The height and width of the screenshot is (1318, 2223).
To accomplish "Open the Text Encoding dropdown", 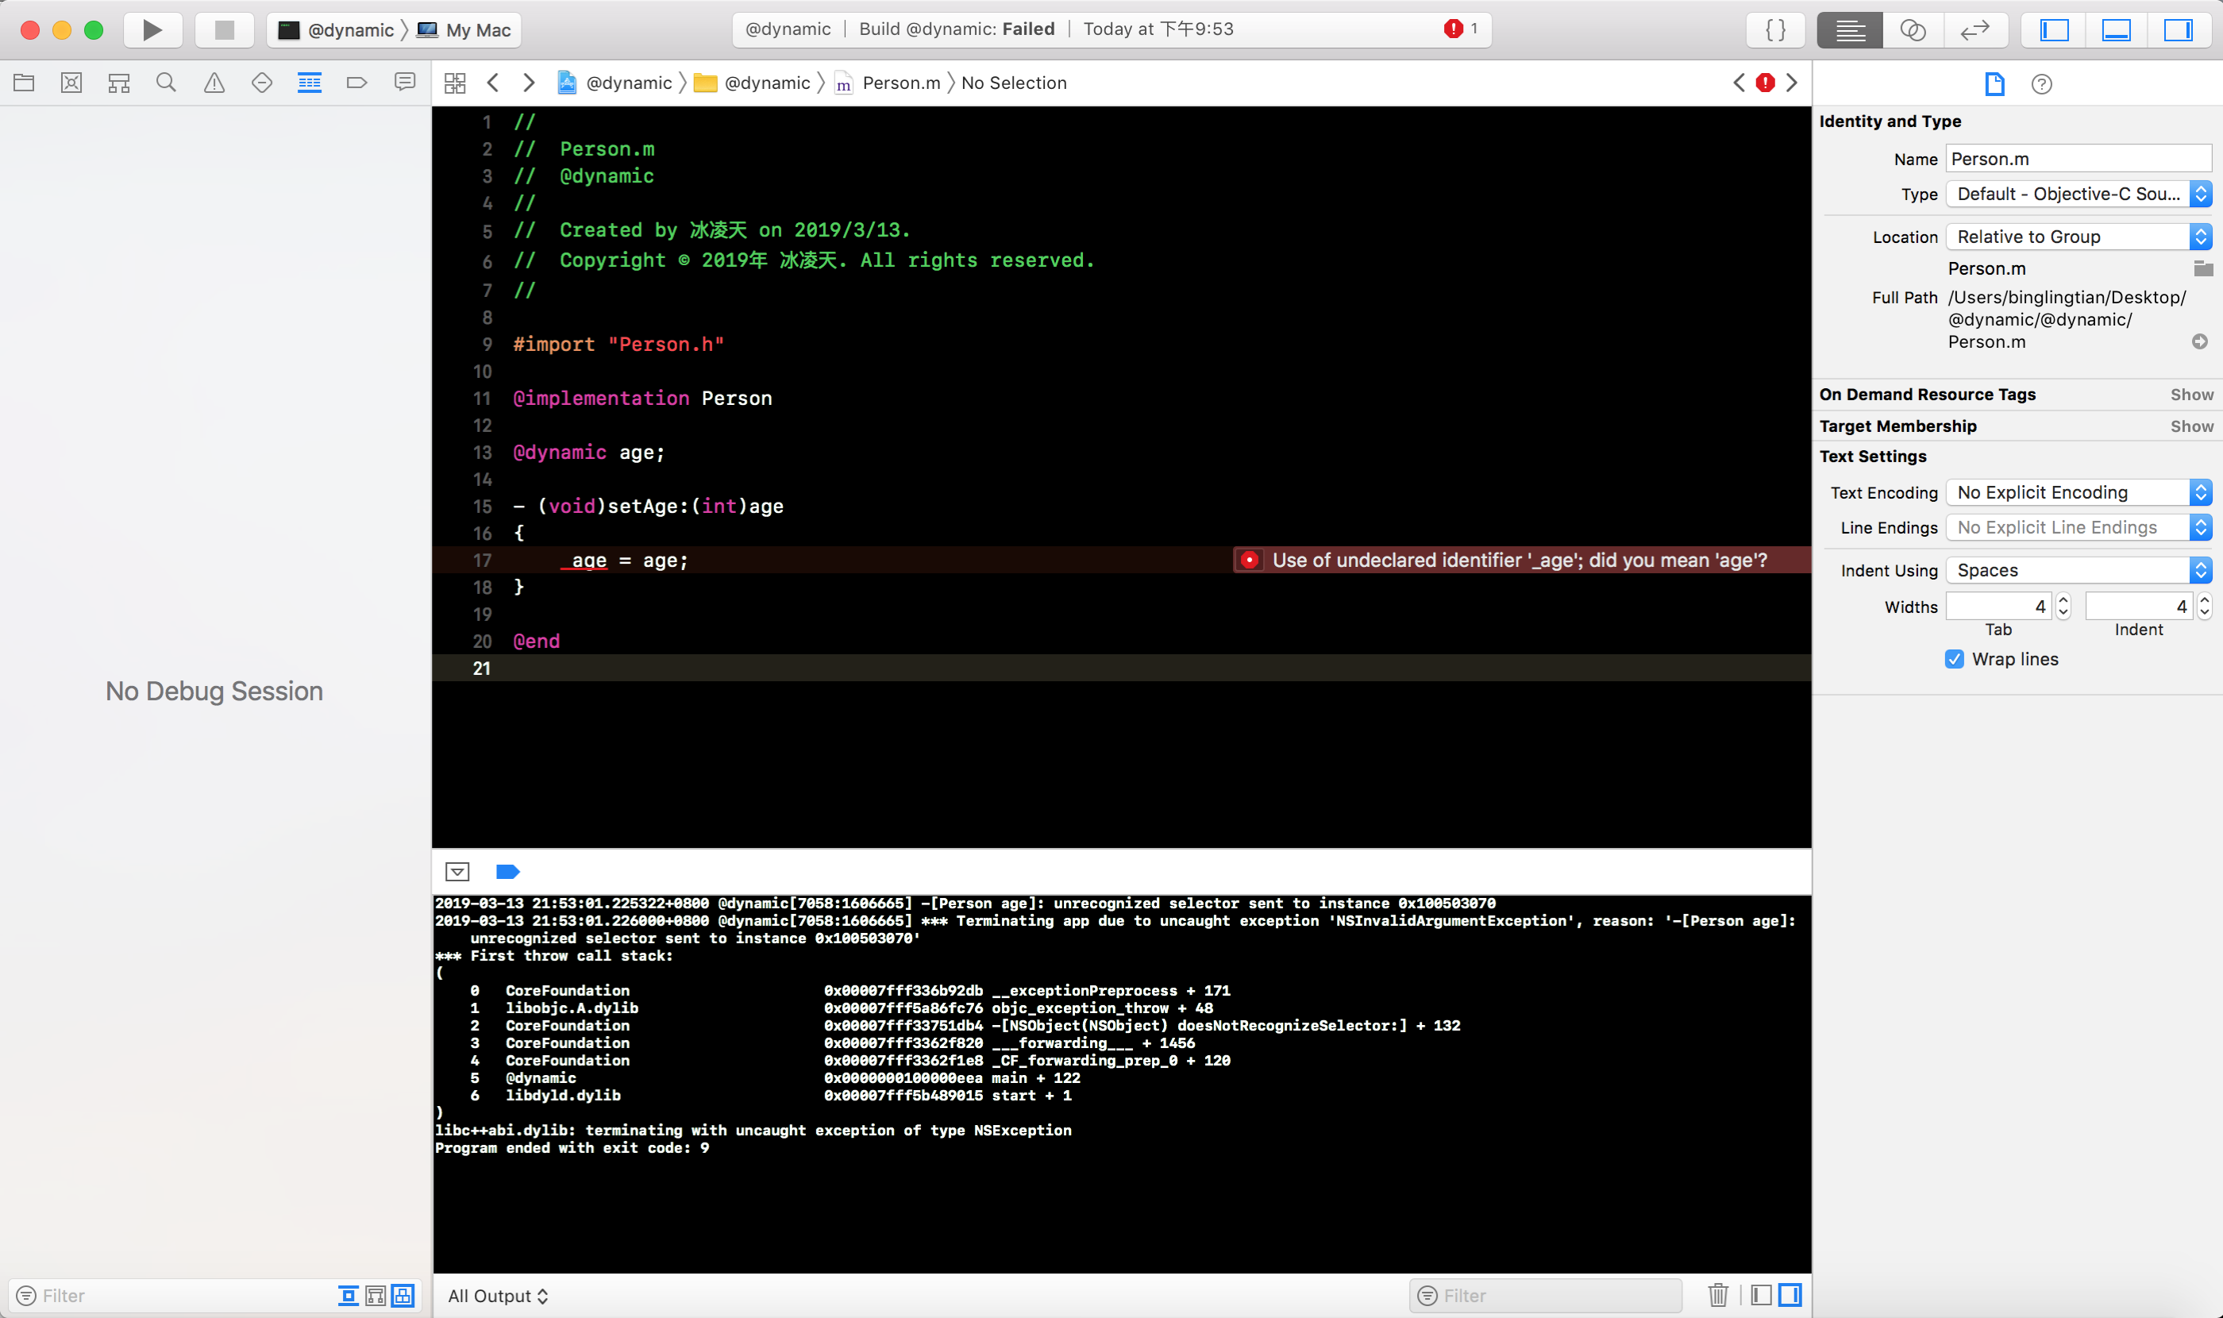I will (2076, 492).
